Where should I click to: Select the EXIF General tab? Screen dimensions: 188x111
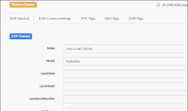[19, 18]
